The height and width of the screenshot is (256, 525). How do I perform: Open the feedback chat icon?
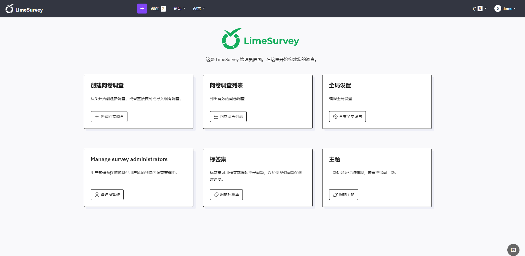513,250
